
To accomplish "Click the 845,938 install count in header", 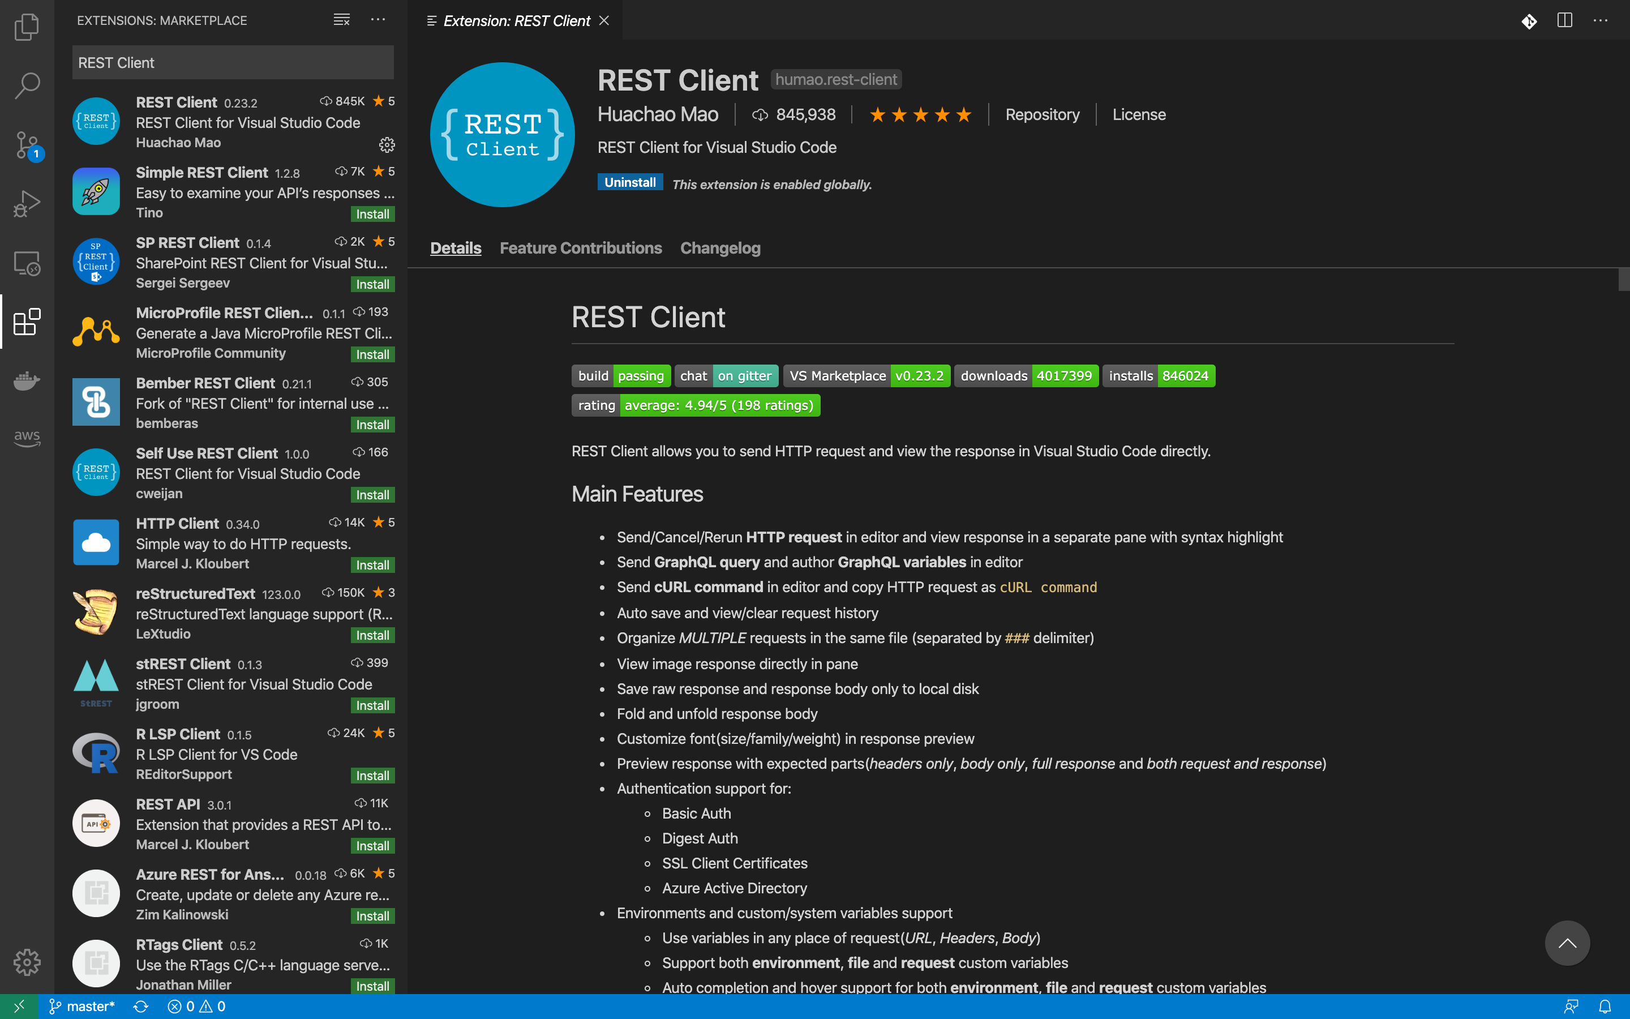I will click(793, 114).
